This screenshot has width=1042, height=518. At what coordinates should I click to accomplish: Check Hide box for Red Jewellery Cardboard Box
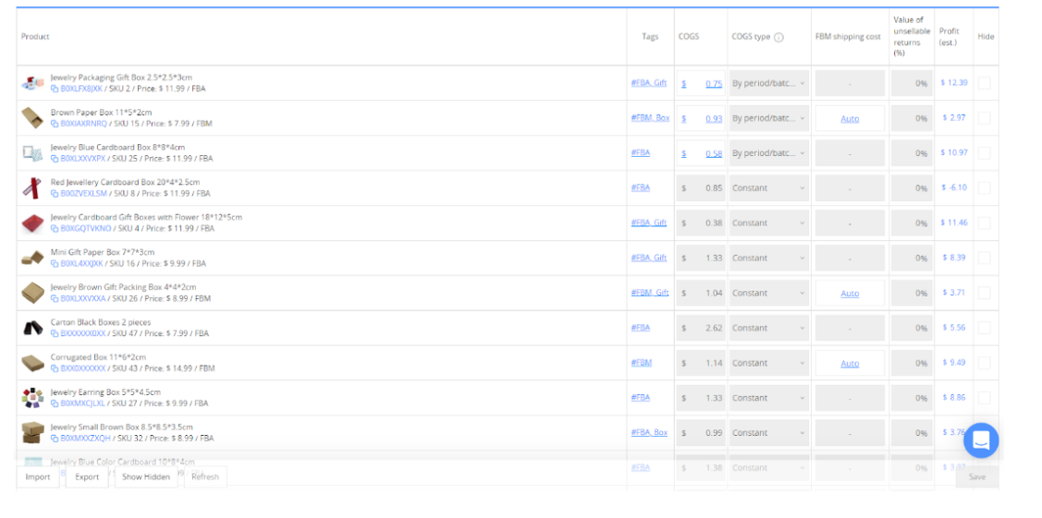click(985, 187)
